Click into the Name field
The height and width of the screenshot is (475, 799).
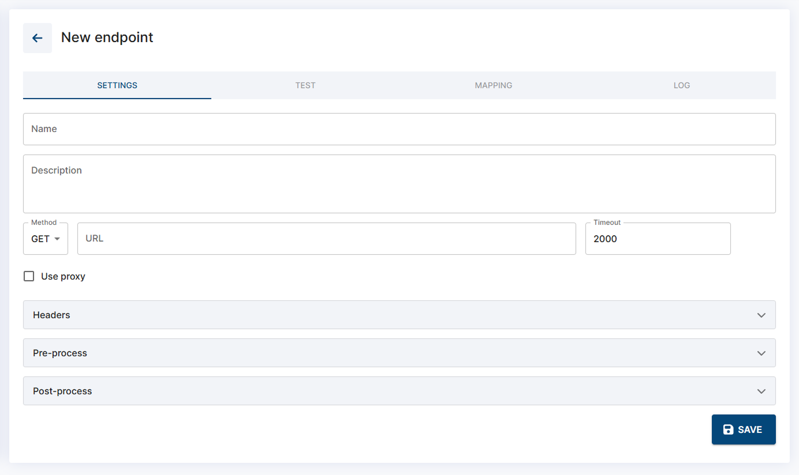pos(398,129)
